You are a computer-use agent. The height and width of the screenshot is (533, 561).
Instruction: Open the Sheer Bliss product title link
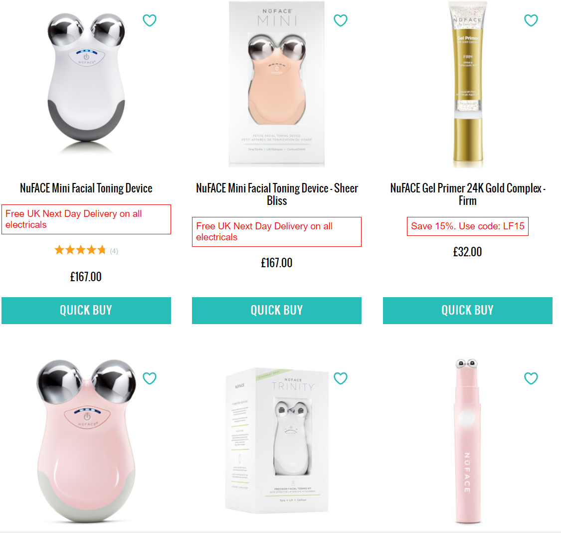[277, 194]
